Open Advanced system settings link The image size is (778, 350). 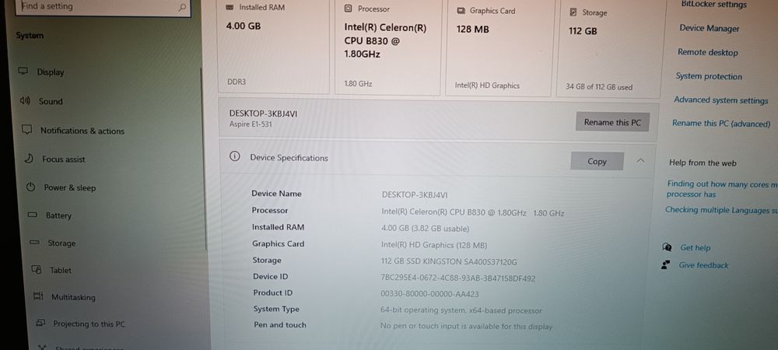tap(721, 100)
